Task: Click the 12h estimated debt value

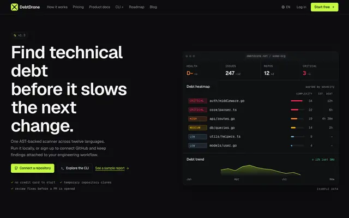Action: (x=330, y=101)
